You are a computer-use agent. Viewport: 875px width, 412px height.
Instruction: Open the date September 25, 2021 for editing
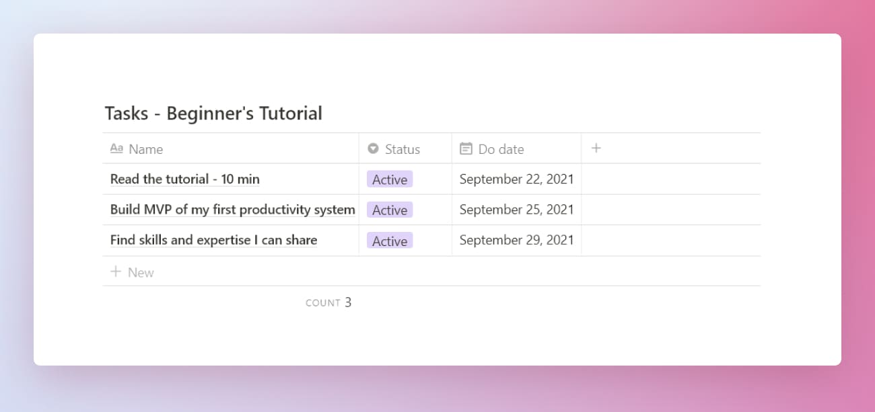click(516, 209)
